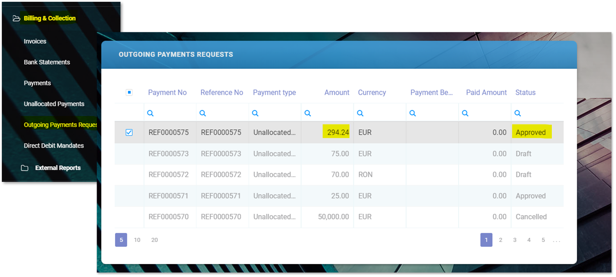Click the search icon under Reference No column

click(203, 113)
